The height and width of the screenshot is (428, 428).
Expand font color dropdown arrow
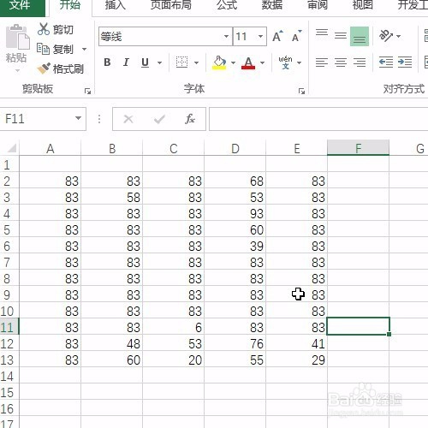262,62
